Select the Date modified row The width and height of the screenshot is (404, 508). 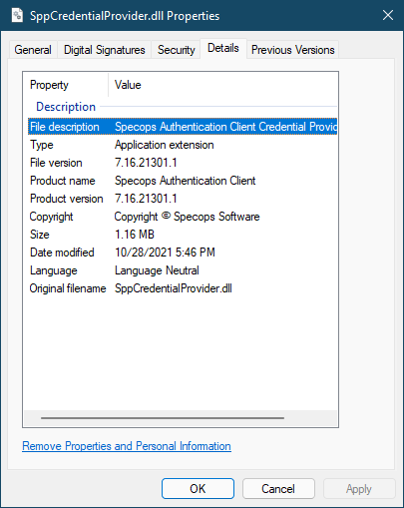(183, 253)
